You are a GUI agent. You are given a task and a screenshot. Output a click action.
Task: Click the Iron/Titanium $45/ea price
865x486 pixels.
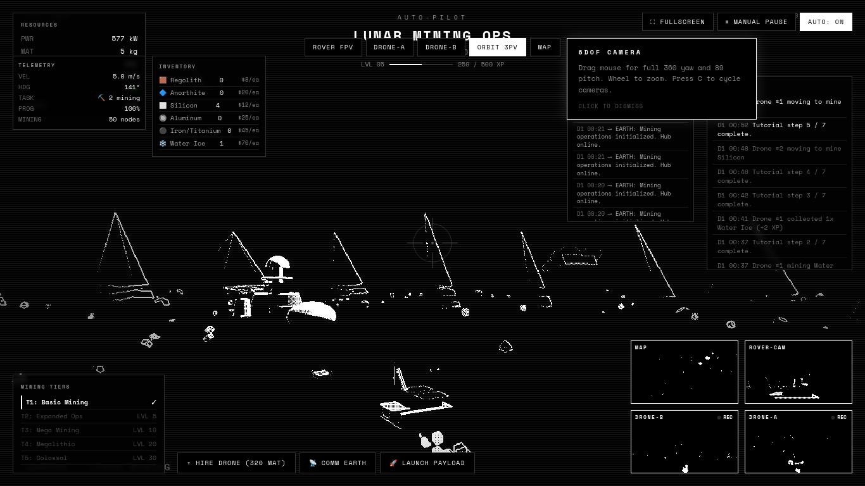248,131
